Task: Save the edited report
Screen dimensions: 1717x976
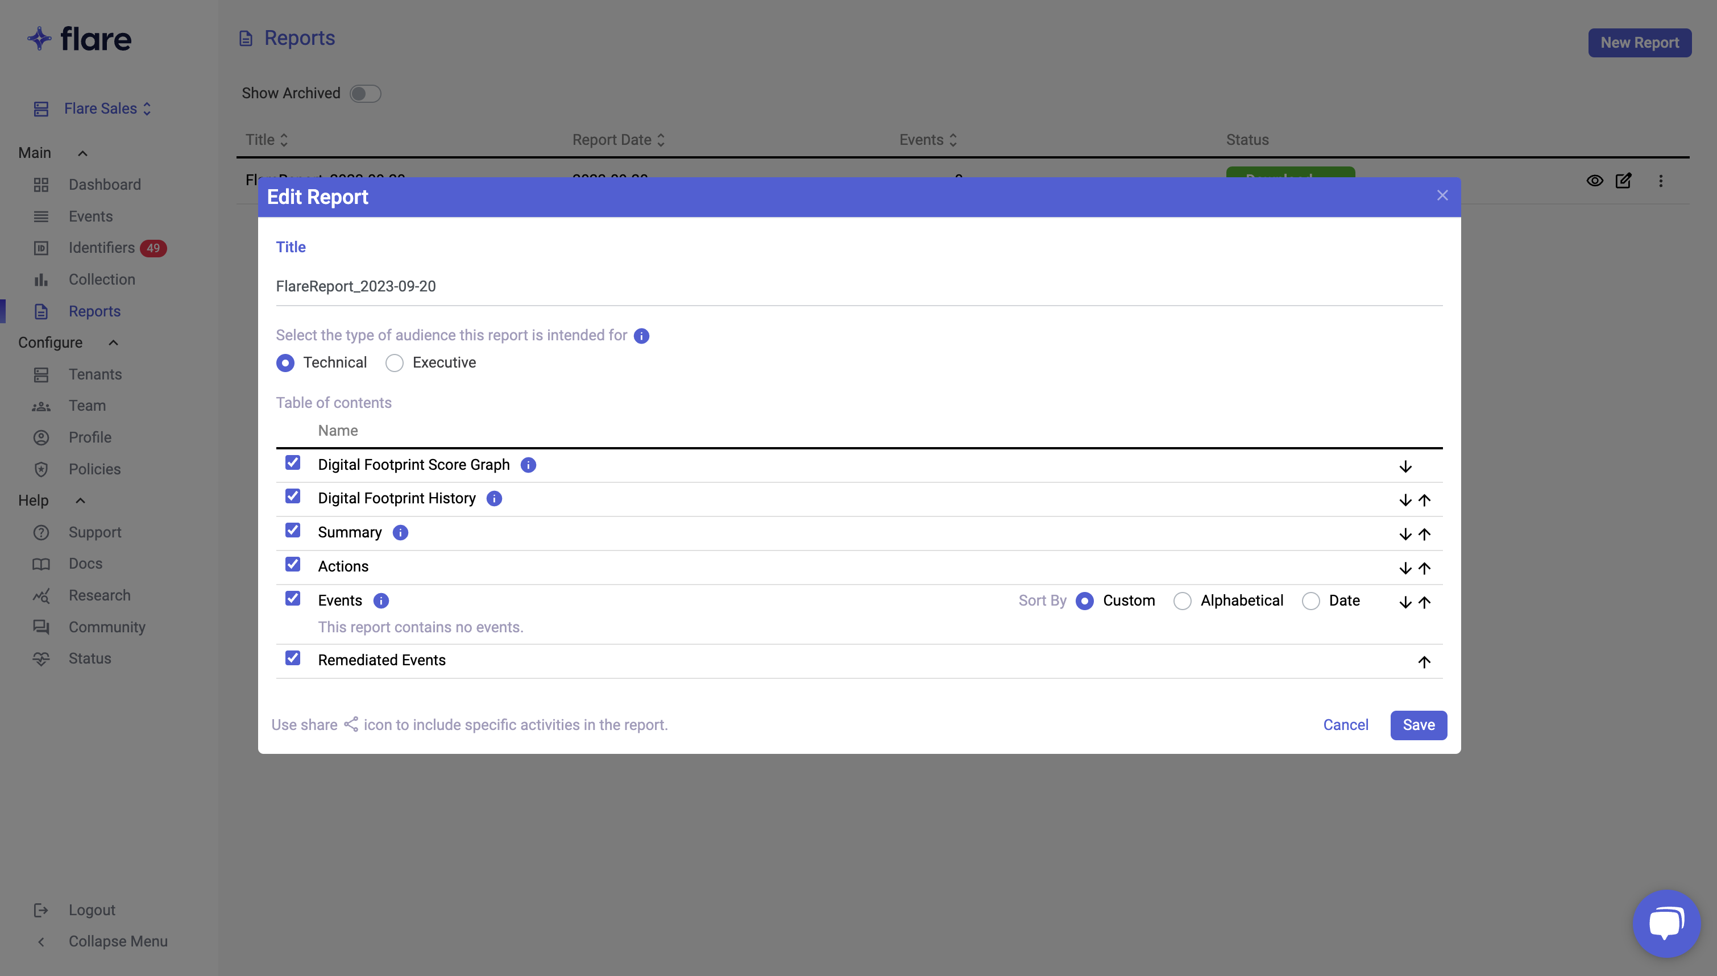Action: tap(1418, 725)
